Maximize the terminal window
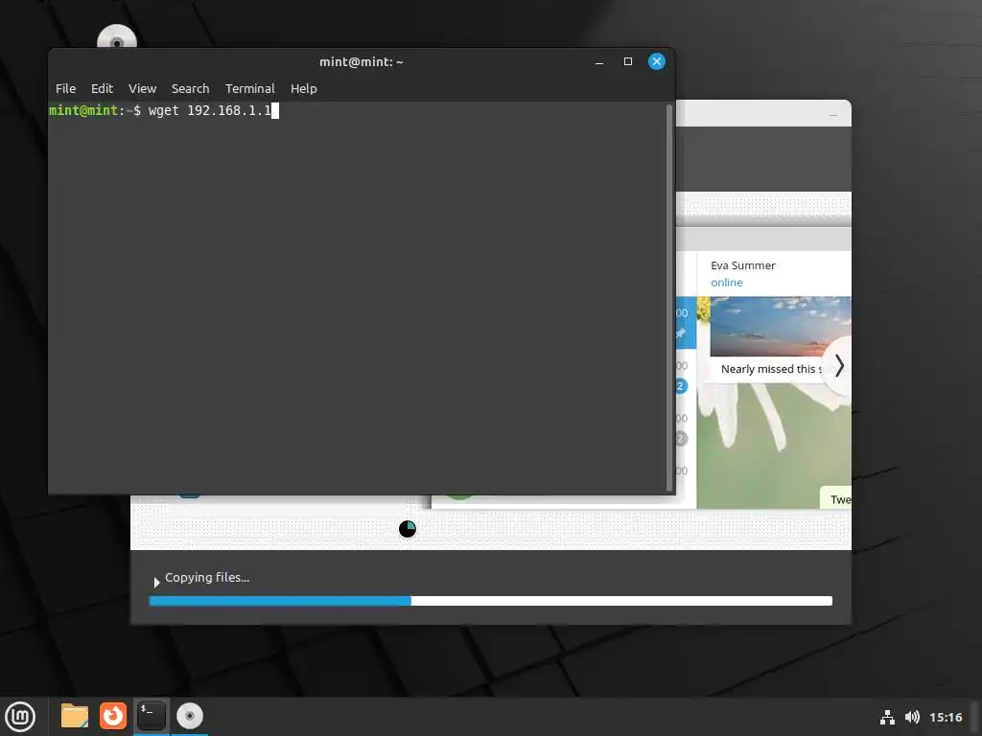 click(x=628, y=61)
